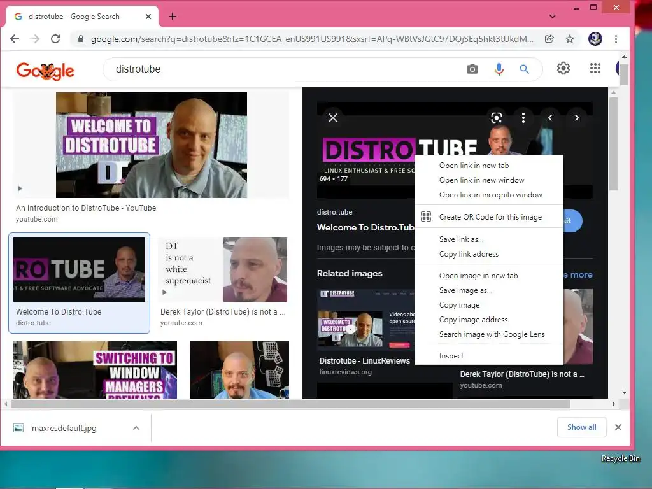
Task: Click the tab search chevron in title bar
Action: pyautogui.click(x=552, y=17)
